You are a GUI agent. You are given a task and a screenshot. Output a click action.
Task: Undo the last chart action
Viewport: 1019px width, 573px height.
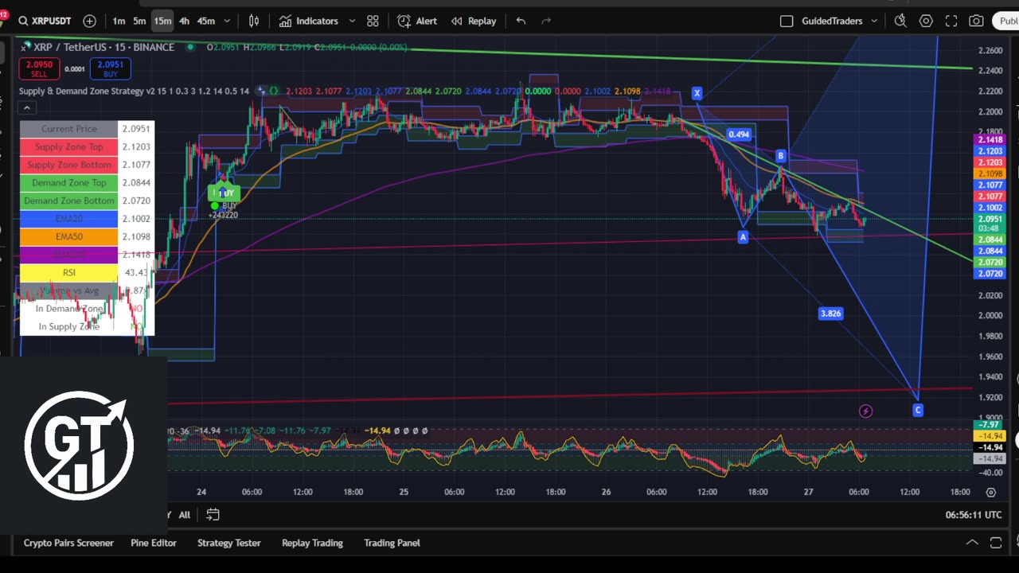tap(521, 21)
